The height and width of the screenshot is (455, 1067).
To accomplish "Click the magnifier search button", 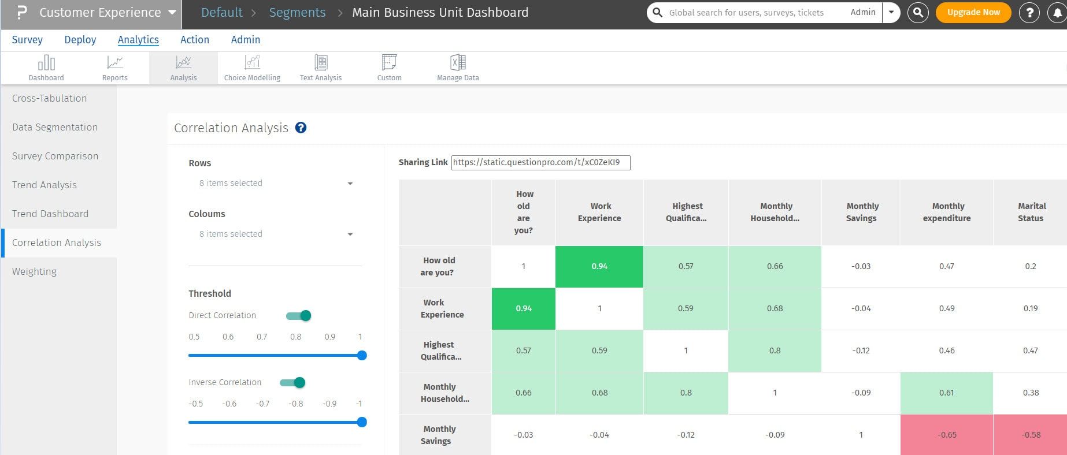I will pos(918,12).
